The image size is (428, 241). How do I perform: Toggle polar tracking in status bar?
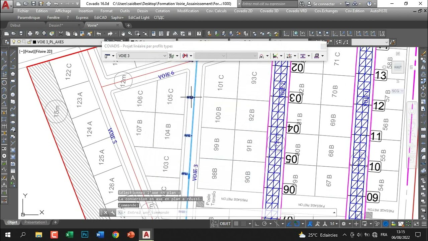264,224
